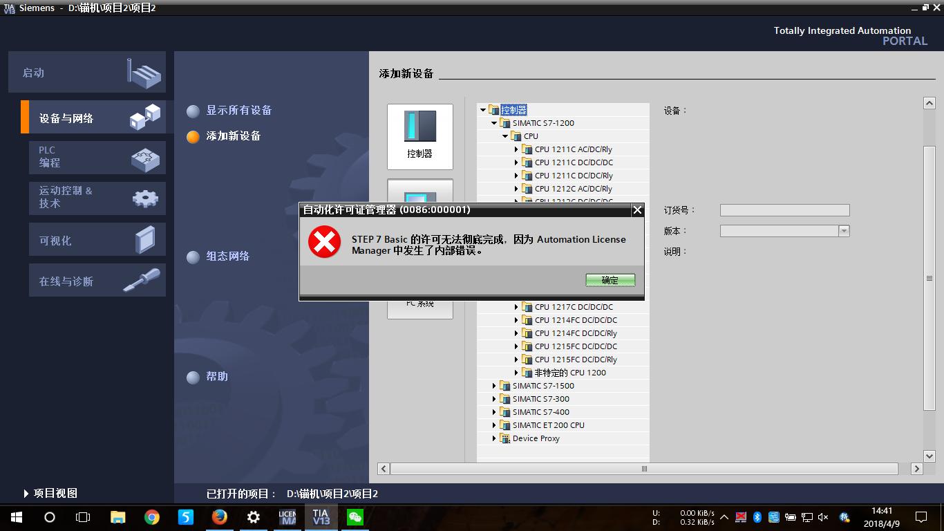Open the Windows Action Center notifications
944x531 pixels.
coord(921,516)
